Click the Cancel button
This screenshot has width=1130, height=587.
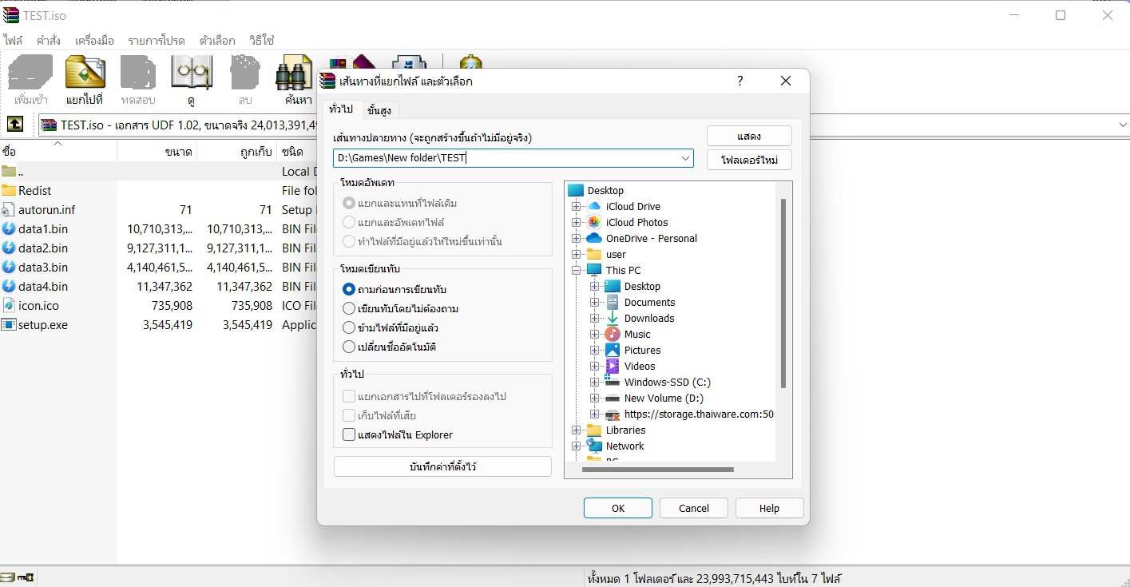[x=694, y=508]
